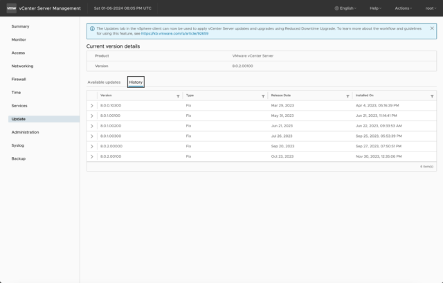Screen dimensions: 443x283
Task: Open the root user dropdown
Action: pyautogui.click(x=431, y=8)
